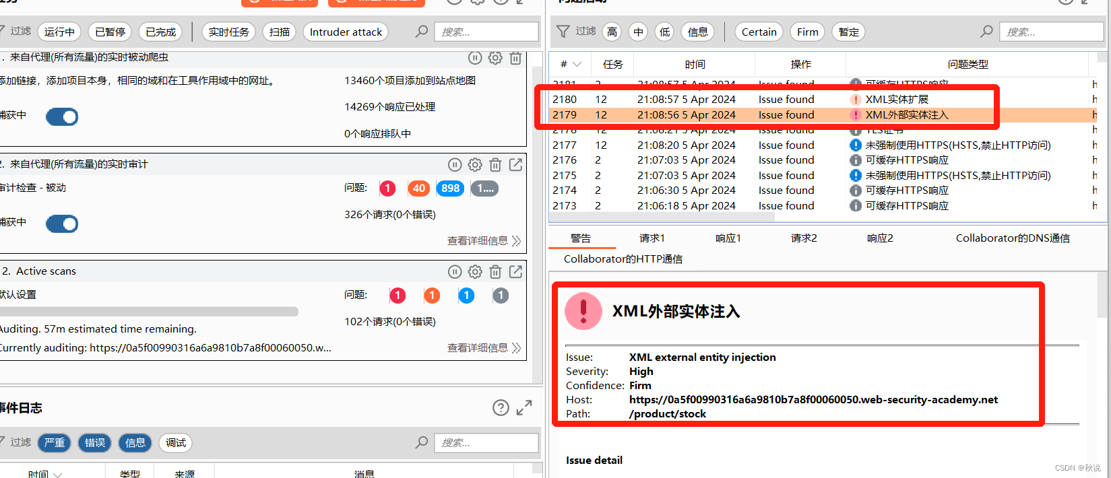The image size is (1111, 478).
Task: Toggle the 高 severity filter
Action: (612, 32)
